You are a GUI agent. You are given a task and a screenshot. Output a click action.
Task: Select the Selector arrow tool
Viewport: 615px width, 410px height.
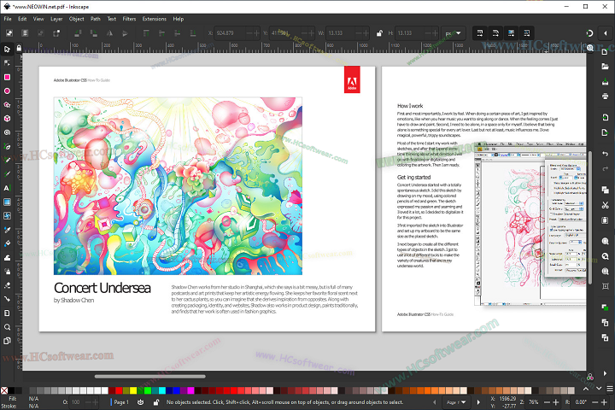click(x=7, y=49)
